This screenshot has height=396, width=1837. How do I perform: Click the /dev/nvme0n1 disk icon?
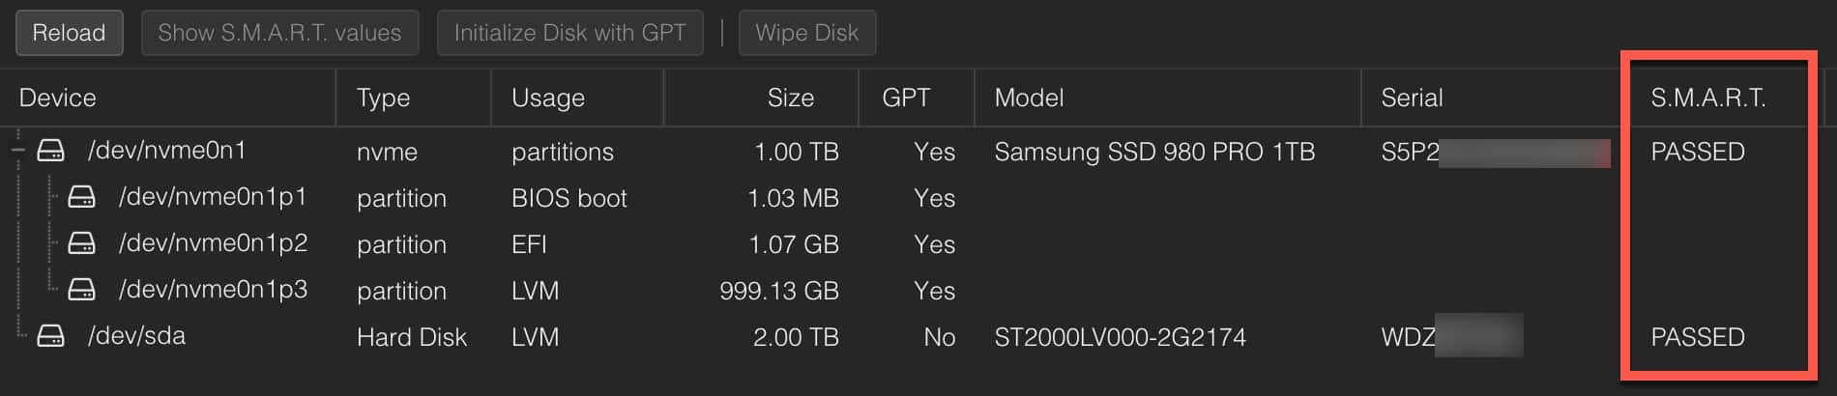pyautogui.click(x=50, y=151)
